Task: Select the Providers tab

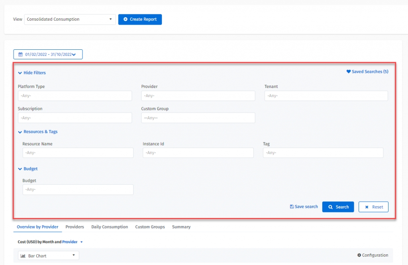Action: coord(75,227)
